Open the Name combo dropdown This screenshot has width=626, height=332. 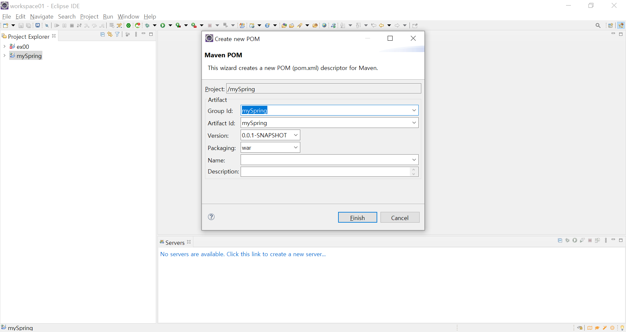pyautogui.click(x=414, y=160)
